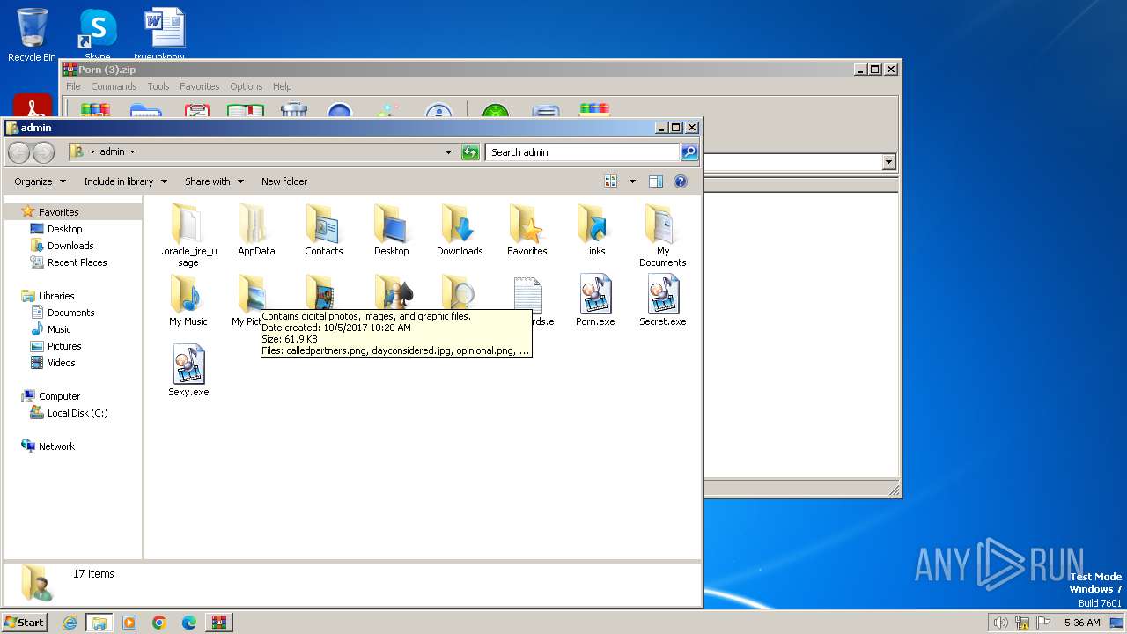Open Windows Media Player from taskbar

pos(129,623)
